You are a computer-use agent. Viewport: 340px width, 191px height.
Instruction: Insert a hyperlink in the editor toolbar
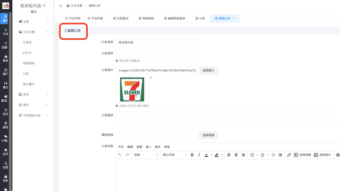pyautogui.click(x=289, y=155)
